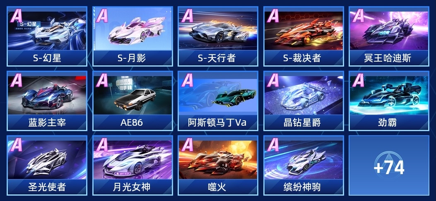Click the A-grade badge on S-幻星
Image resolution: width=436 pixels, height=201 pixels.
pos(16,16)
